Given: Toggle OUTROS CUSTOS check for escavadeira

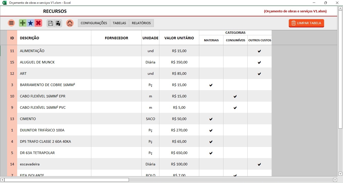Looking at the screenshot, I should coord(259,164).
